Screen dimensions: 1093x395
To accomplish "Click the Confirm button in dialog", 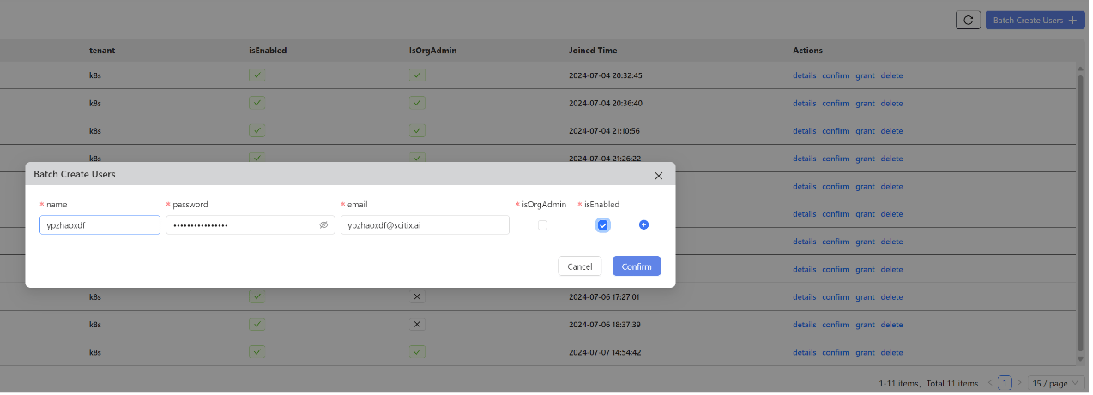I will 637,266.
